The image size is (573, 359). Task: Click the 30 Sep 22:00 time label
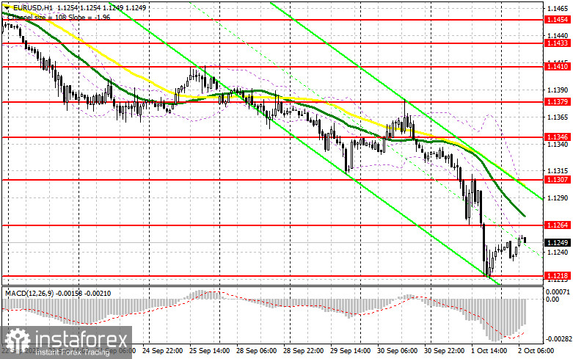(x=445, y=351)
